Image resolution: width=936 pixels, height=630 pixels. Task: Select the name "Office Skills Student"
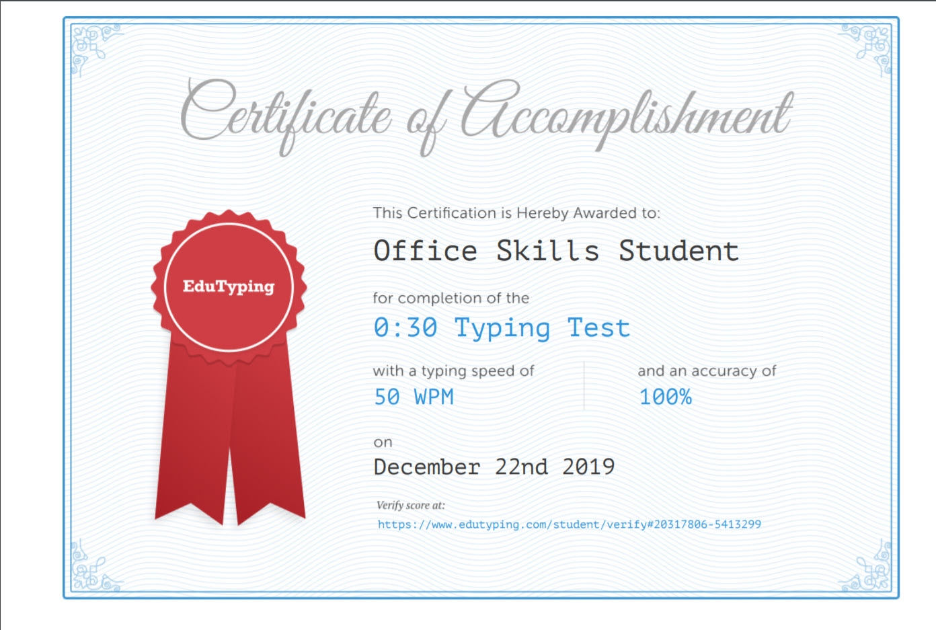coord(556,251)
